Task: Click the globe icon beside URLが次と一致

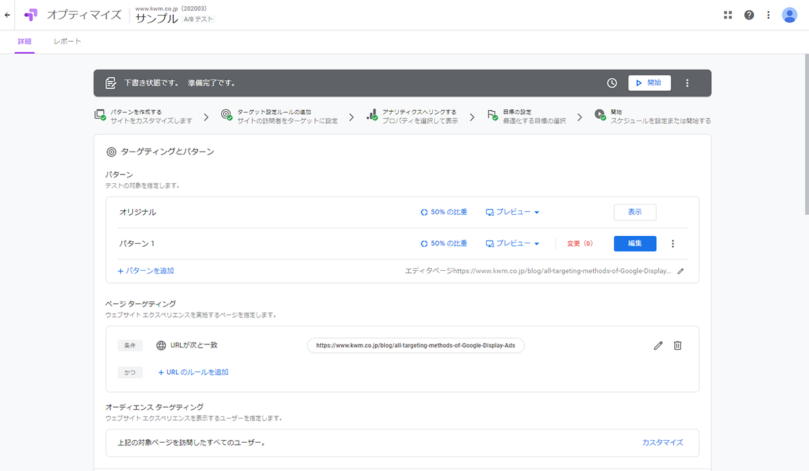Action: point(161,346)
